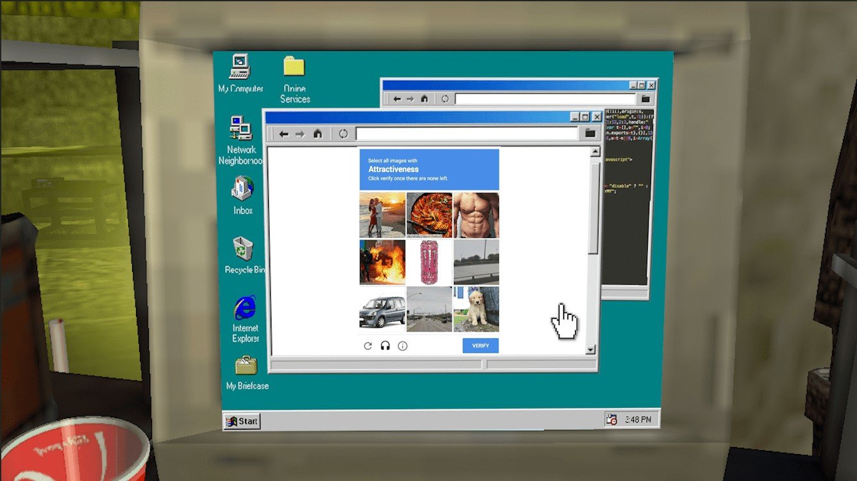Select the pink energy drink can image
Screen dimensions: 857x481
point(429,262)
